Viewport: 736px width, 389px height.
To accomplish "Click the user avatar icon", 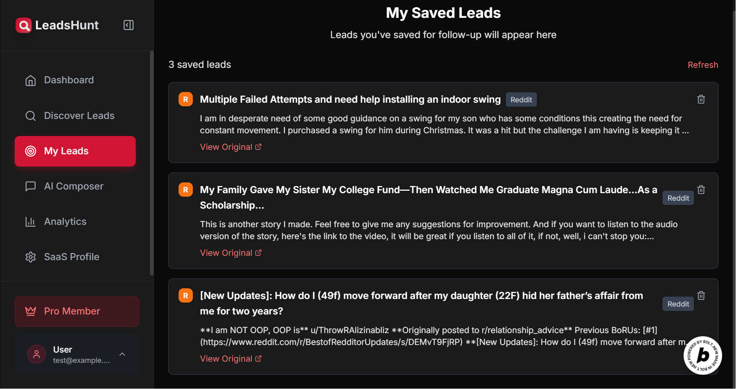I will click(x=37, y=354).
